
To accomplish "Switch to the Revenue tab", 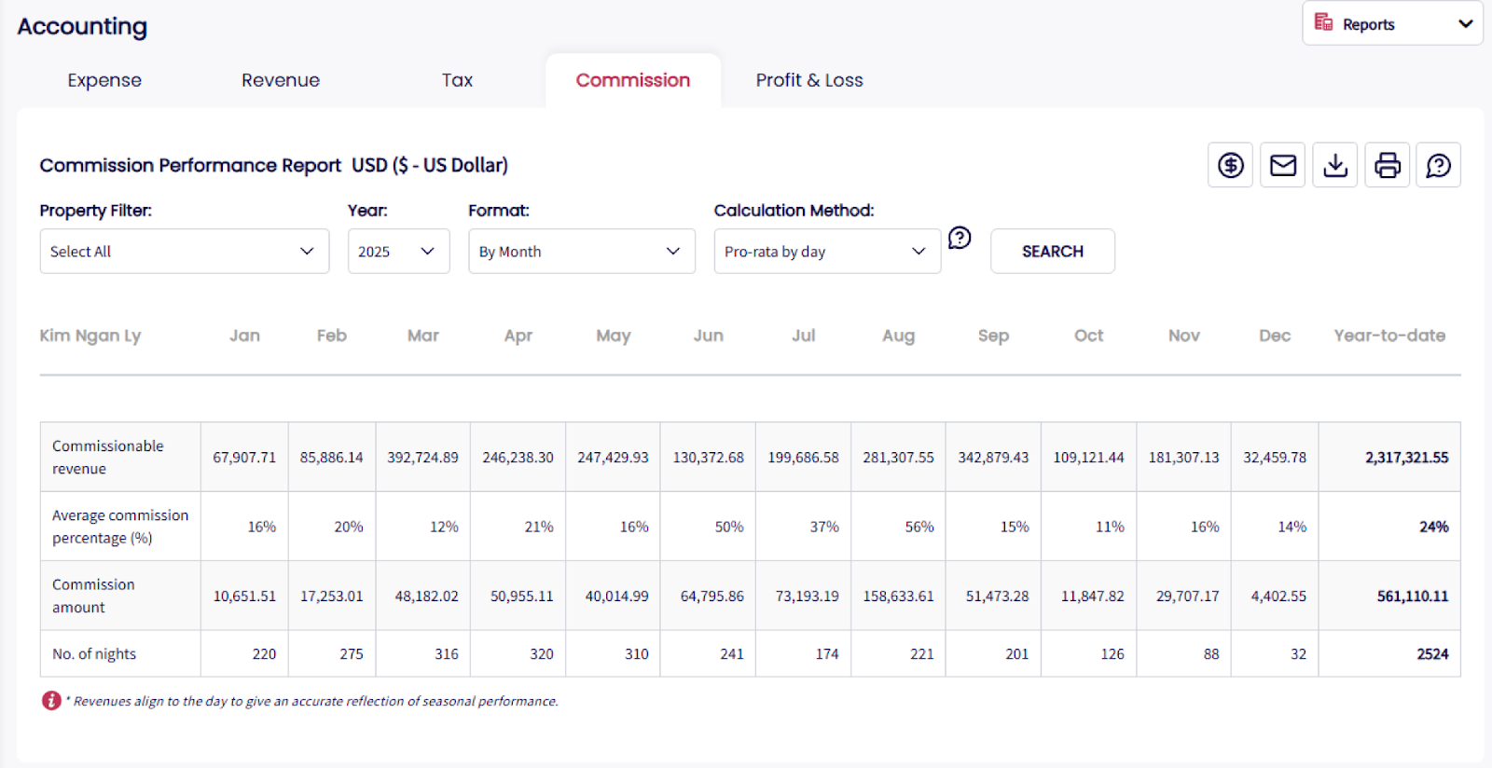I will pos(281,80).
